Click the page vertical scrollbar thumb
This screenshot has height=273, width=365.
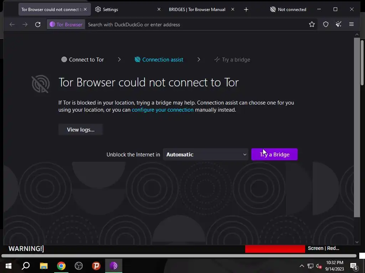point(357,127)
